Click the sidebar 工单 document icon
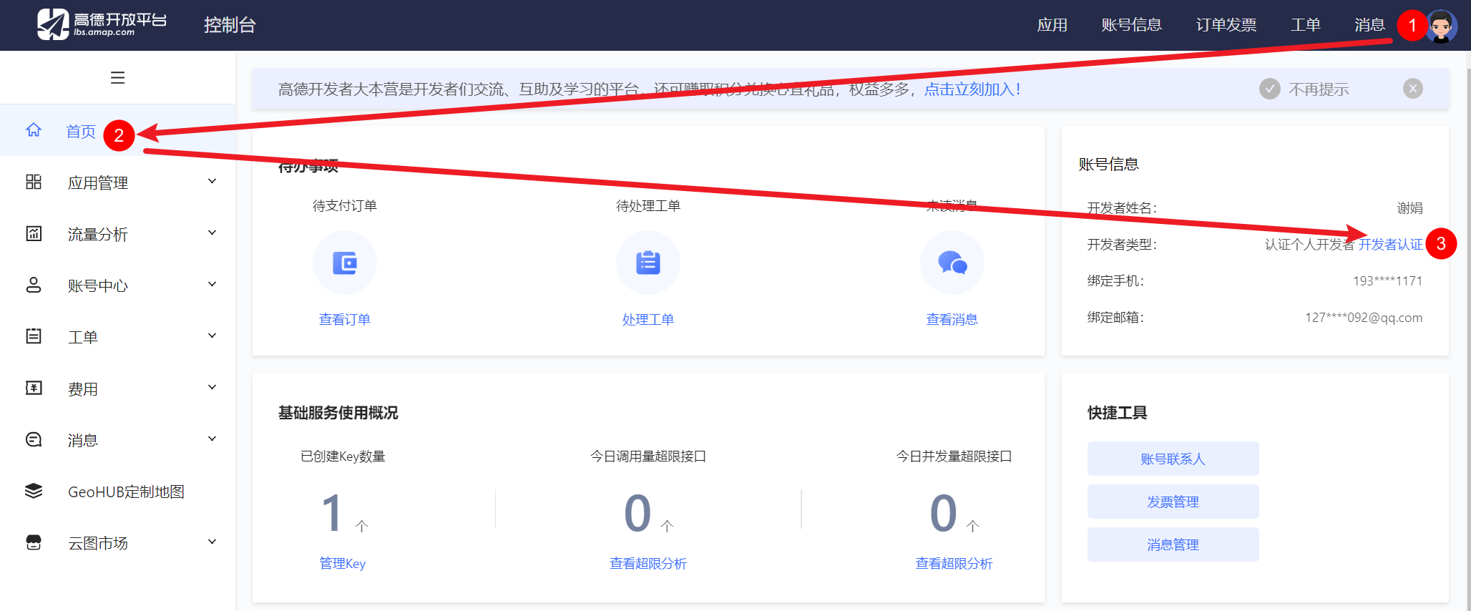The height and width of the screenshot is (611, 1471). (34, 336)
